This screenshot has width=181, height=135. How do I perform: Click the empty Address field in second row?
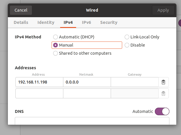(x=39, y=93)
